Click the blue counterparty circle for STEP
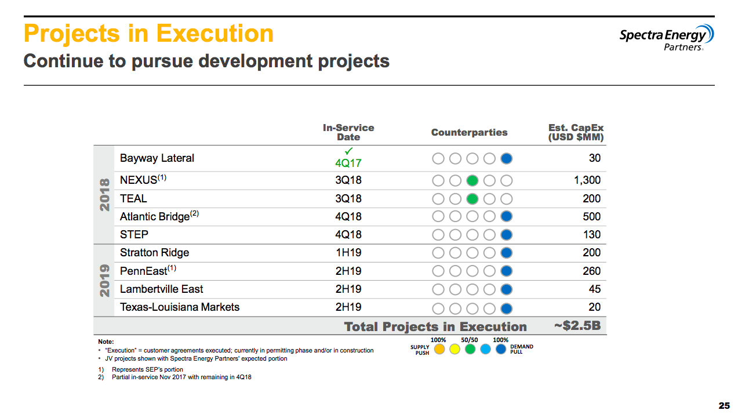Screen dimensions: 738x414 click(506, 234)
